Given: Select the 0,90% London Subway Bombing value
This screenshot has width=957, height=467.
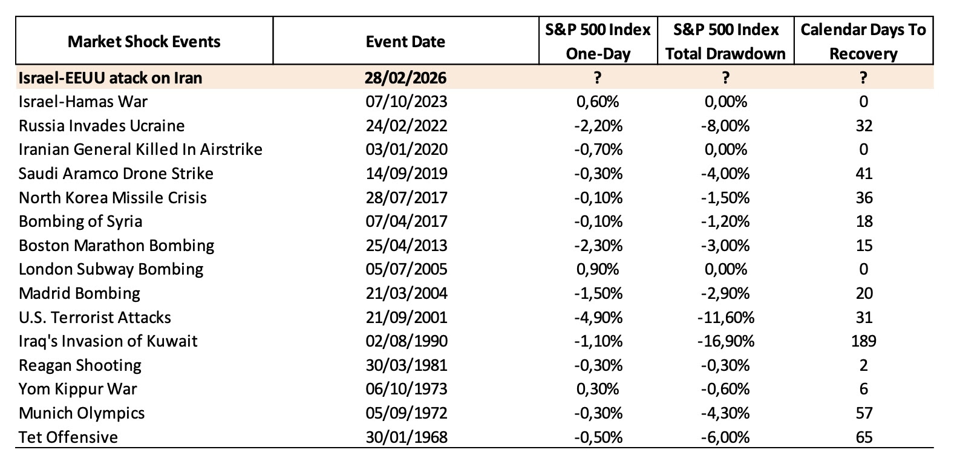Looking at the screenshot, I should coord(598,269).
